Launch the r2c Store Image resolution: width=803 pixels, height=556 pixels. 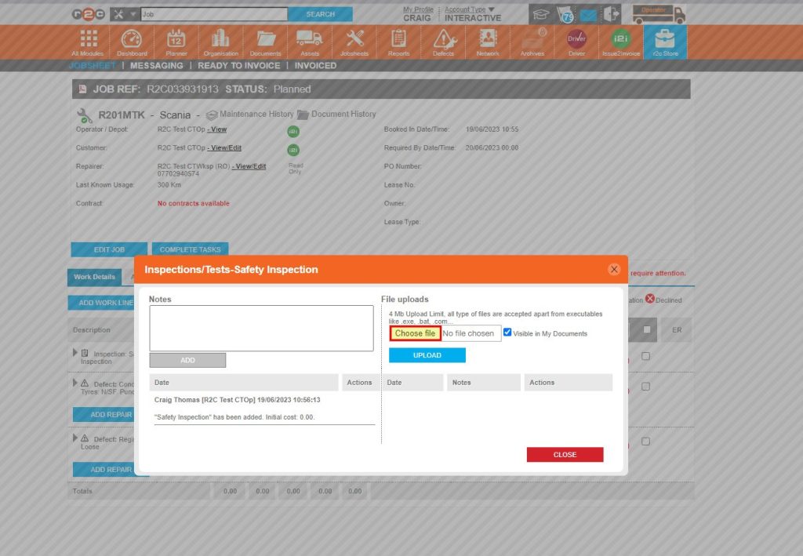pos(665,41)
